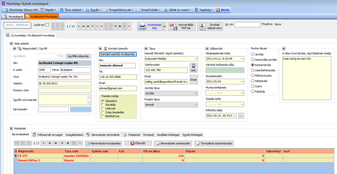
Task: Open Szerelő dropdown showing Kubucsek Matilda
Action: click(x=196, y=59)
